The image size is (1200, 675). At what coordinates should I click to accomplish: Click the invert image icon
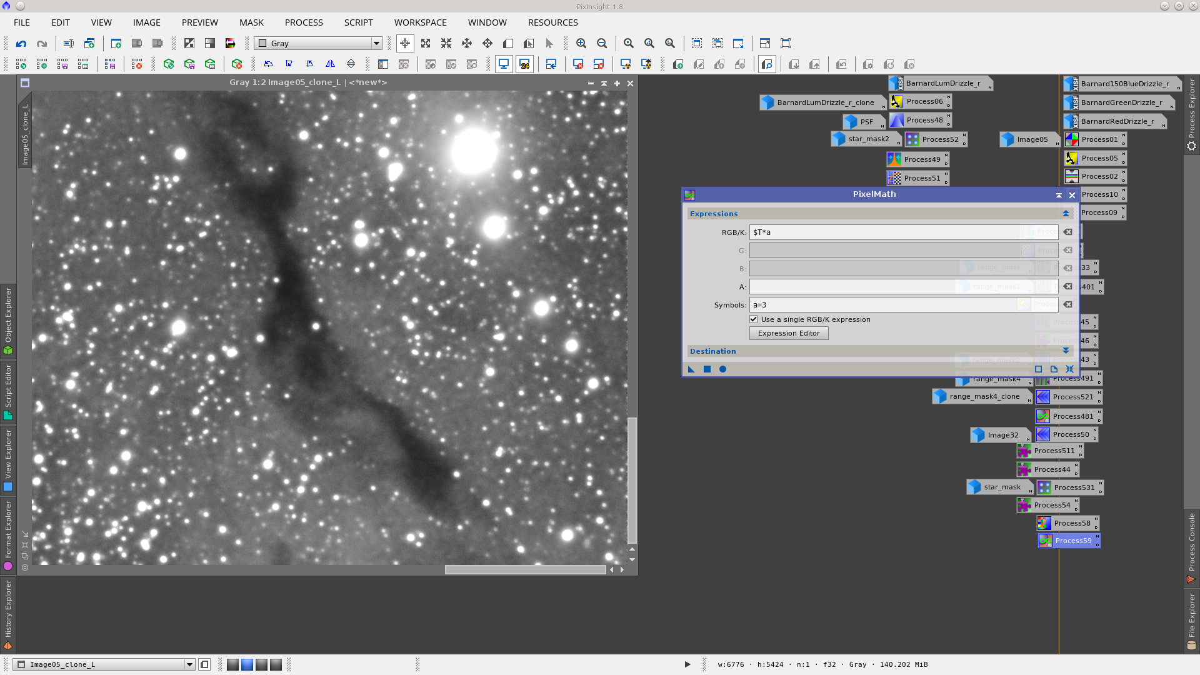click(x=189, y=44)
